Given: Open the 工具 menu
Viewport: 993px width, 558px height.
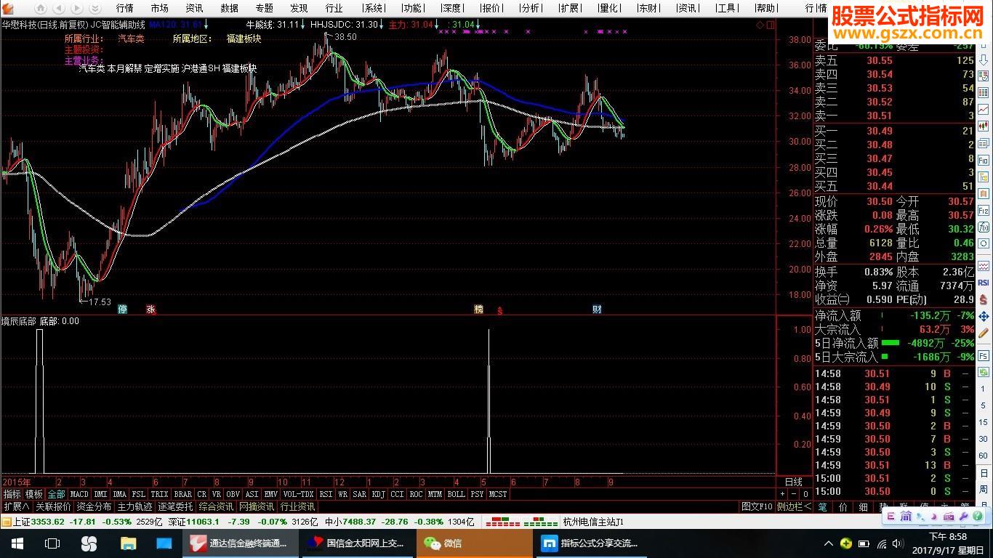Looking at the screenshot, I should [x=726, y=8].
